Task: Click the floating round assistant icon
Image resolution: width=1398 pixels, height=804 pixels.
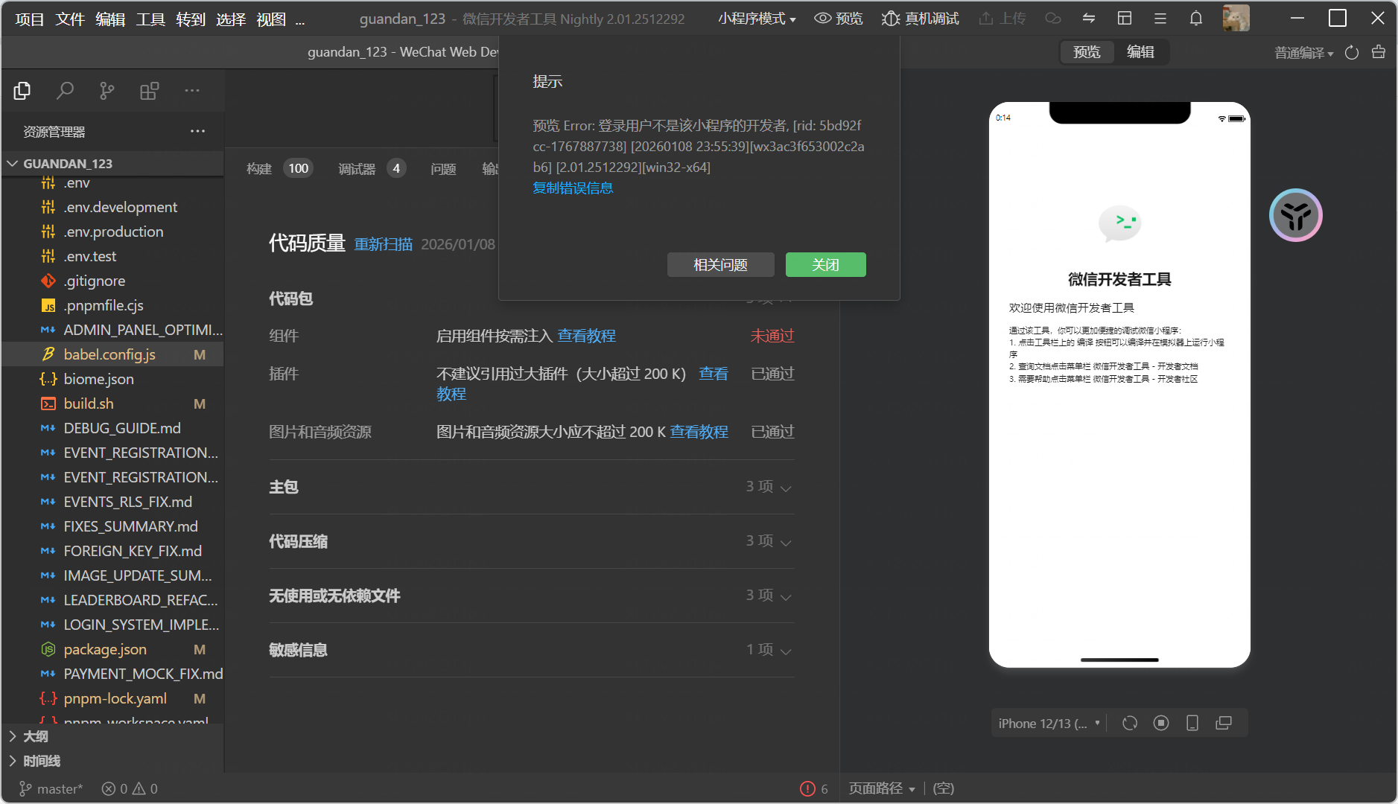Action: coord(1296,216)
